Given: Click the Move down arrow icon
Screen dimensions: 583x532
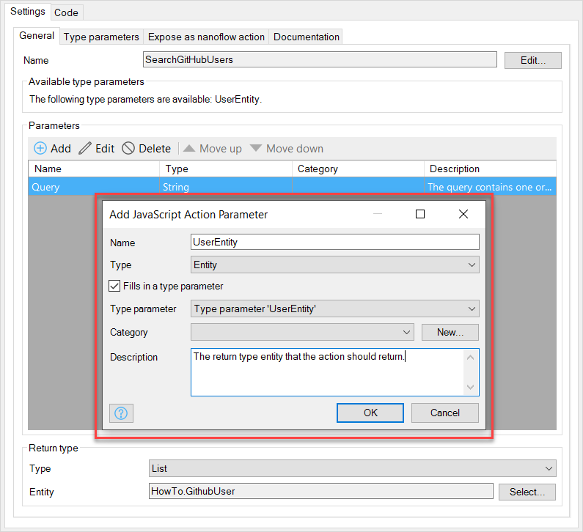Looking at the screenshot, I should coord(256,149).
